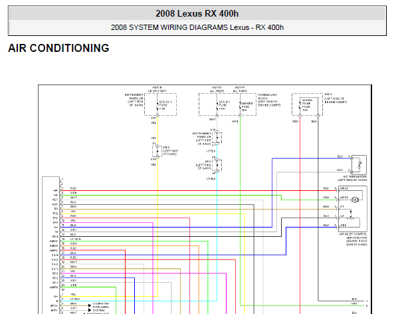The width and height of the screenshot is (402, 314).
Task: Click the "TPP" terminal label
Action: click(55, 223)
